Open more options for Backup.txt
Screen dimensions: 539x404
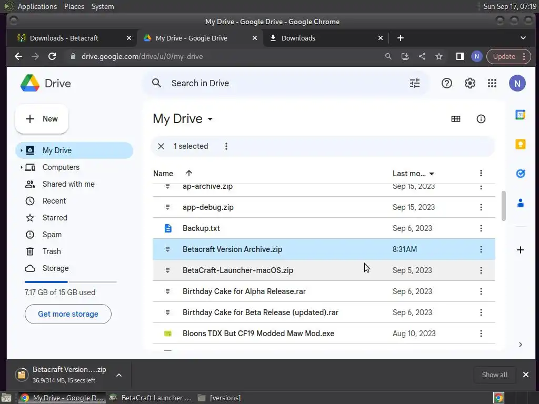point(481,228)
